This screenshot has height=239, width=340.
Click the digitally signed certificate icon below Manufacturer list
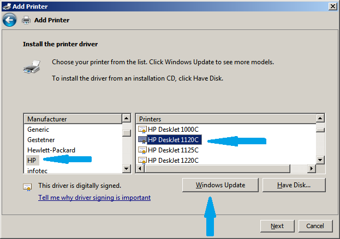(x=27, y=187)
